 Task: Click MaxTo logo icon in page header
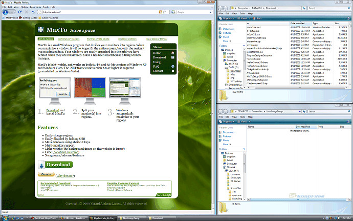point(41,30)
